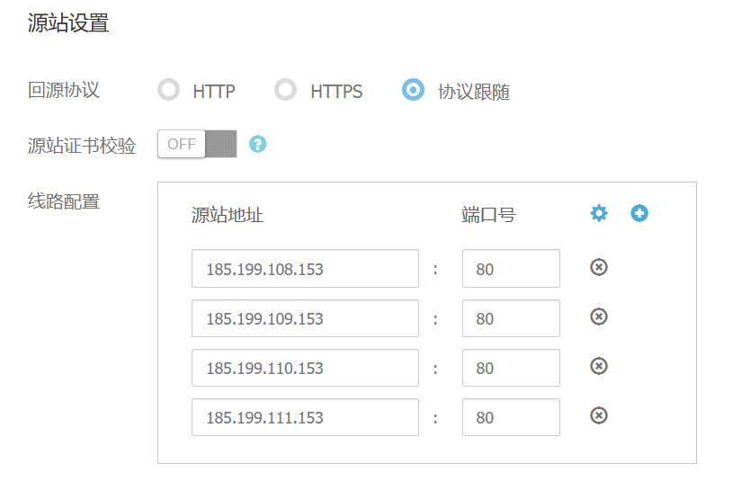Image resolution: width=741 pixels, height=490 pixels.
Task: Edit port field for 185.199.111.153
Action: coord(512,417)
